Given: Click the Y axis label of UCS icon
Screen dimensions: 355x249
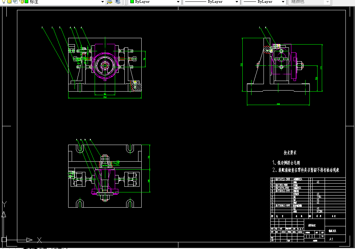Looking at the screenshot, I should click(5, 204).
